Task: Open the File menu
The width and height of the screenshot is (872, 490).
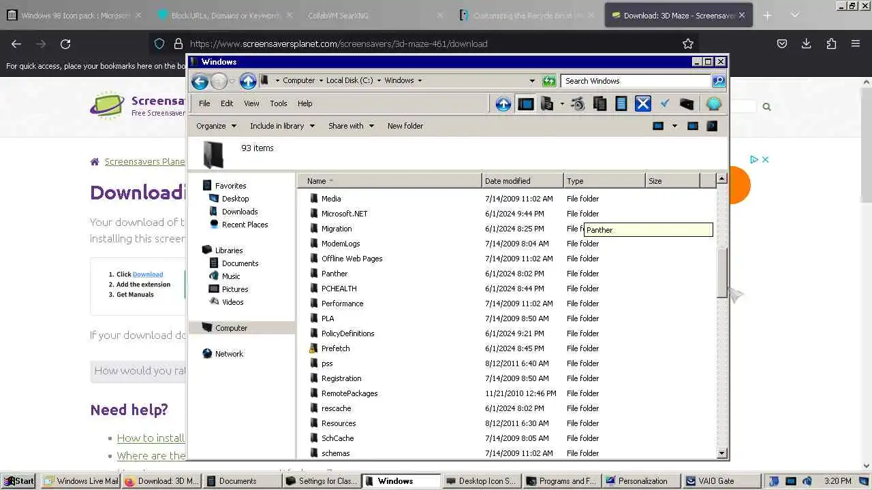Action: coord(204,103)
